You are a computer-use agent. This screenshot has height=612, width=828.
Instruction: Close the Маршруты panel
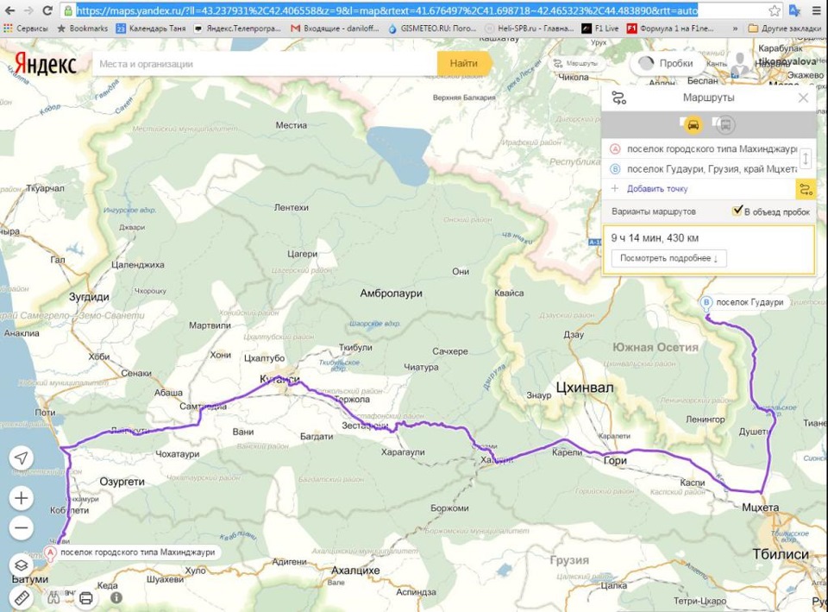tap(803, 98)
